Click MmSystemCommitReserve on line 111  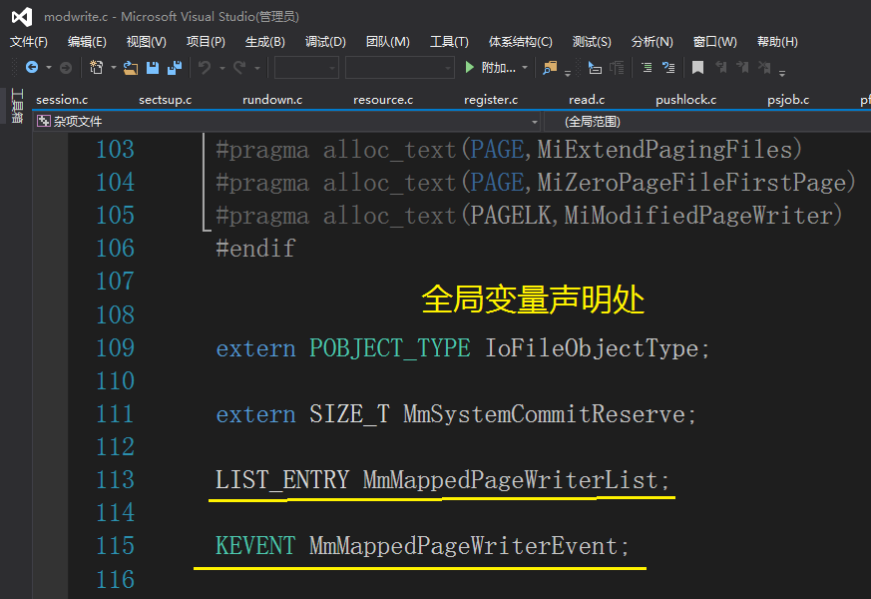click(x=544, y=414)
